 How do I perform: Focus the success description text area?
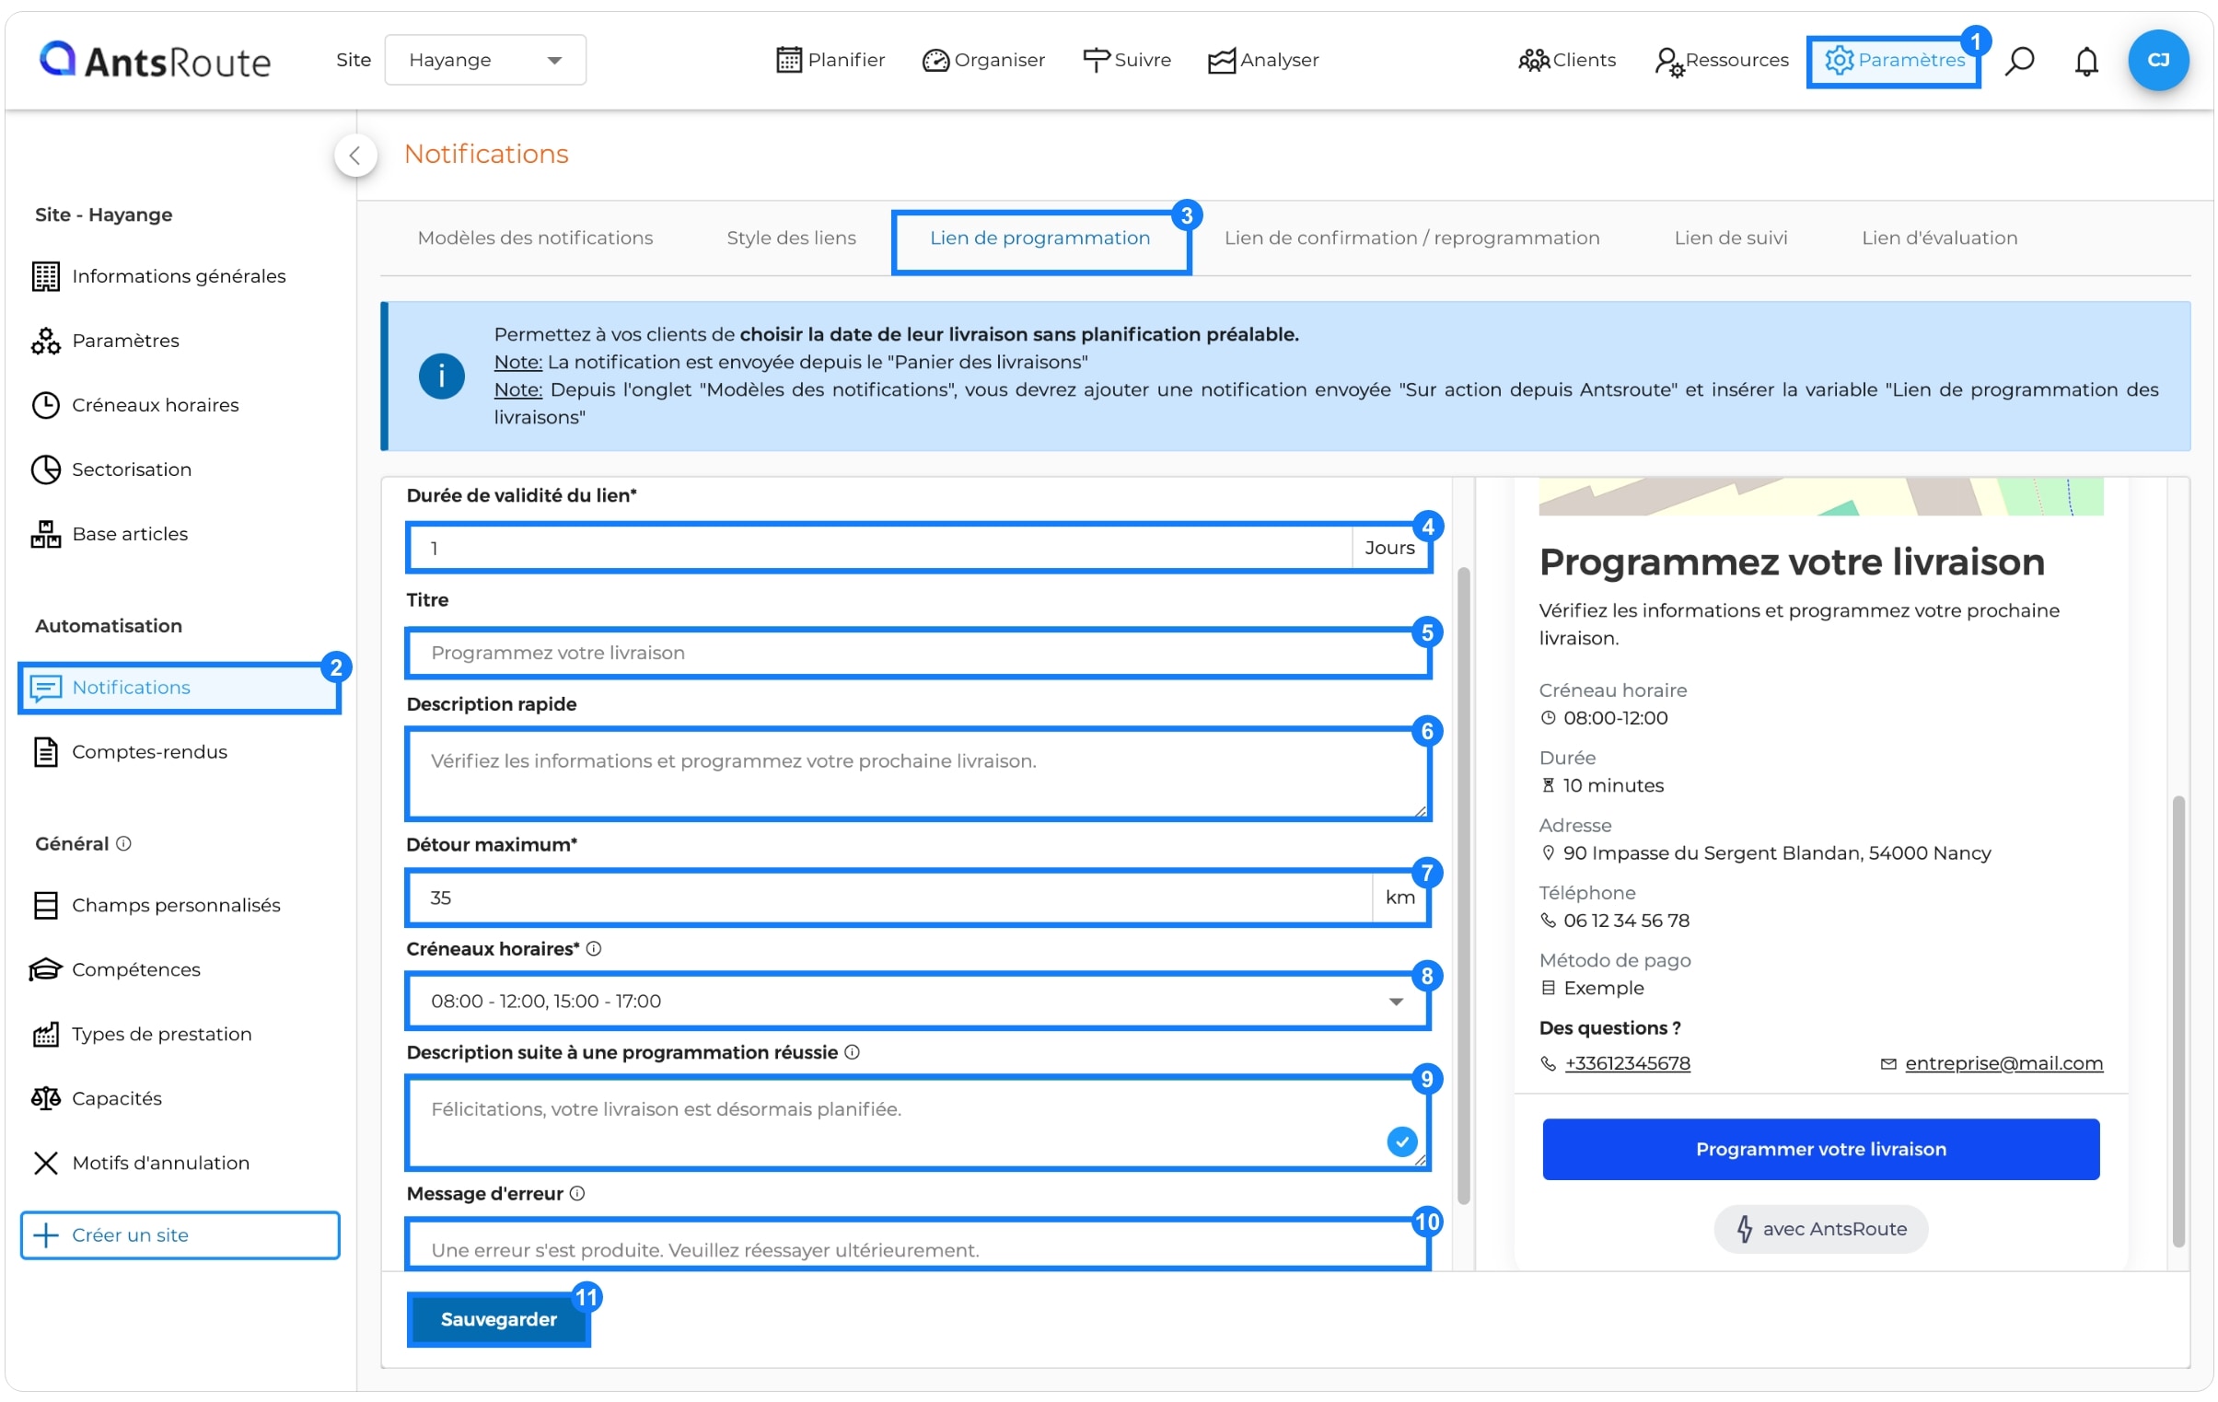pyautogui.click(x=917, y=1123)
